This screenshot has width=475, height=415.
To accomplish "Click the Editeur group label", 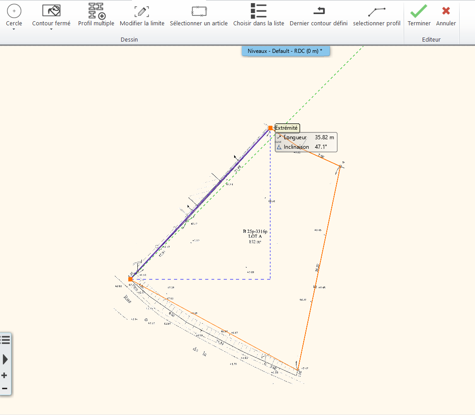I will click(x=431, y=40).
